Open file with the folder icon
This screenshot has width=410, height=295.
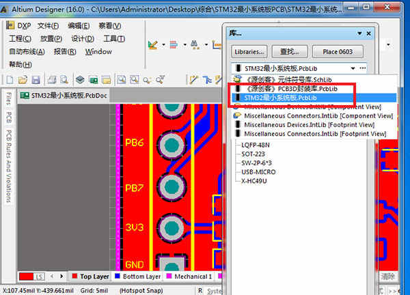click(x=23, y=79)
